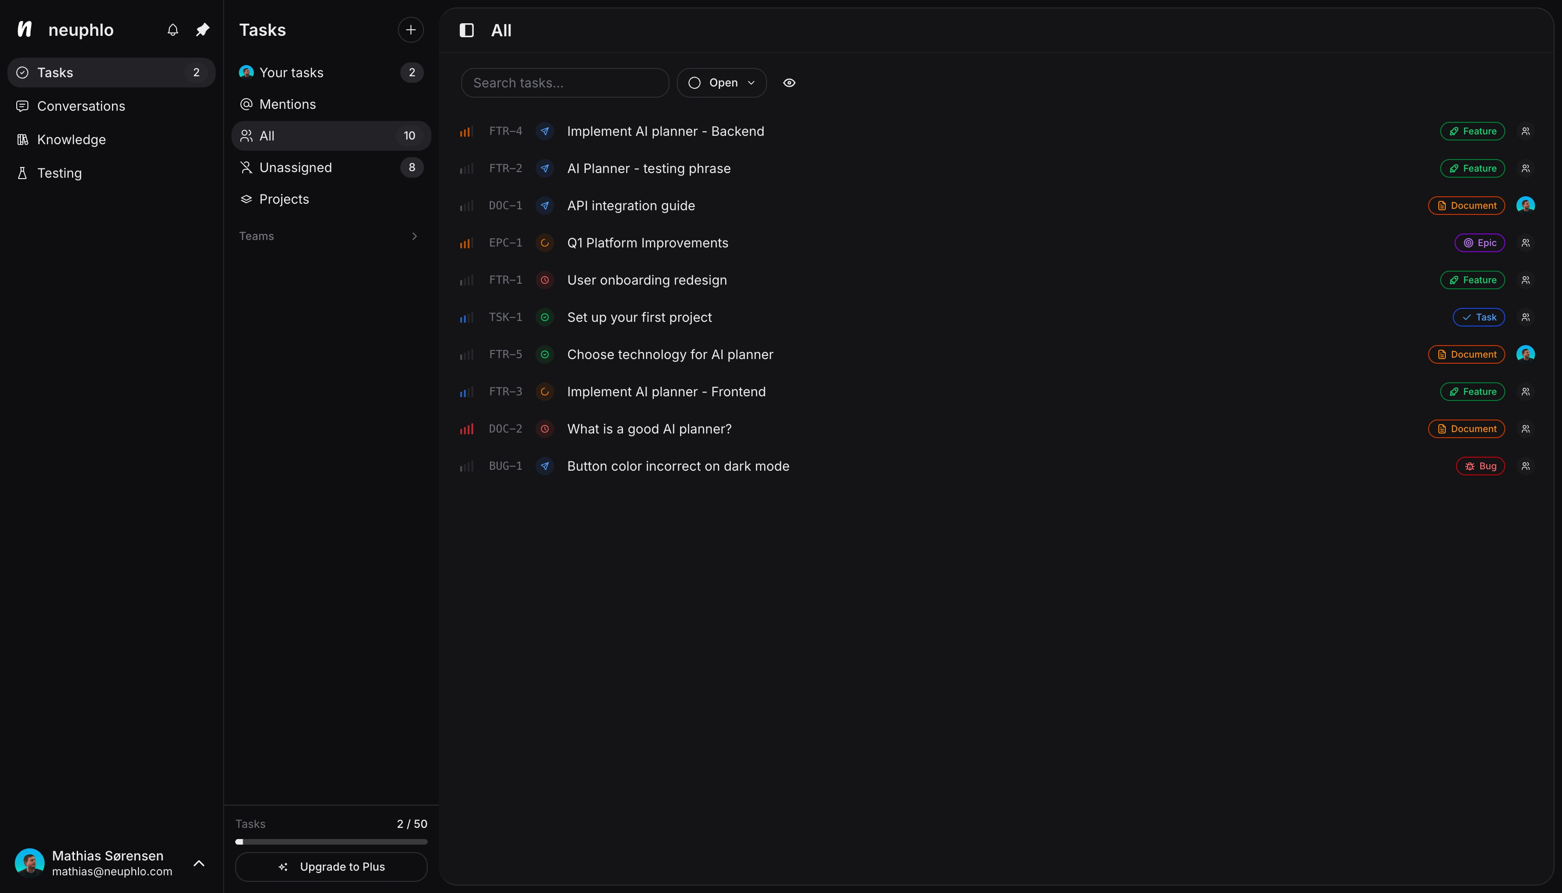Click the Feature tag on FTR-4

click(1472, 131)
